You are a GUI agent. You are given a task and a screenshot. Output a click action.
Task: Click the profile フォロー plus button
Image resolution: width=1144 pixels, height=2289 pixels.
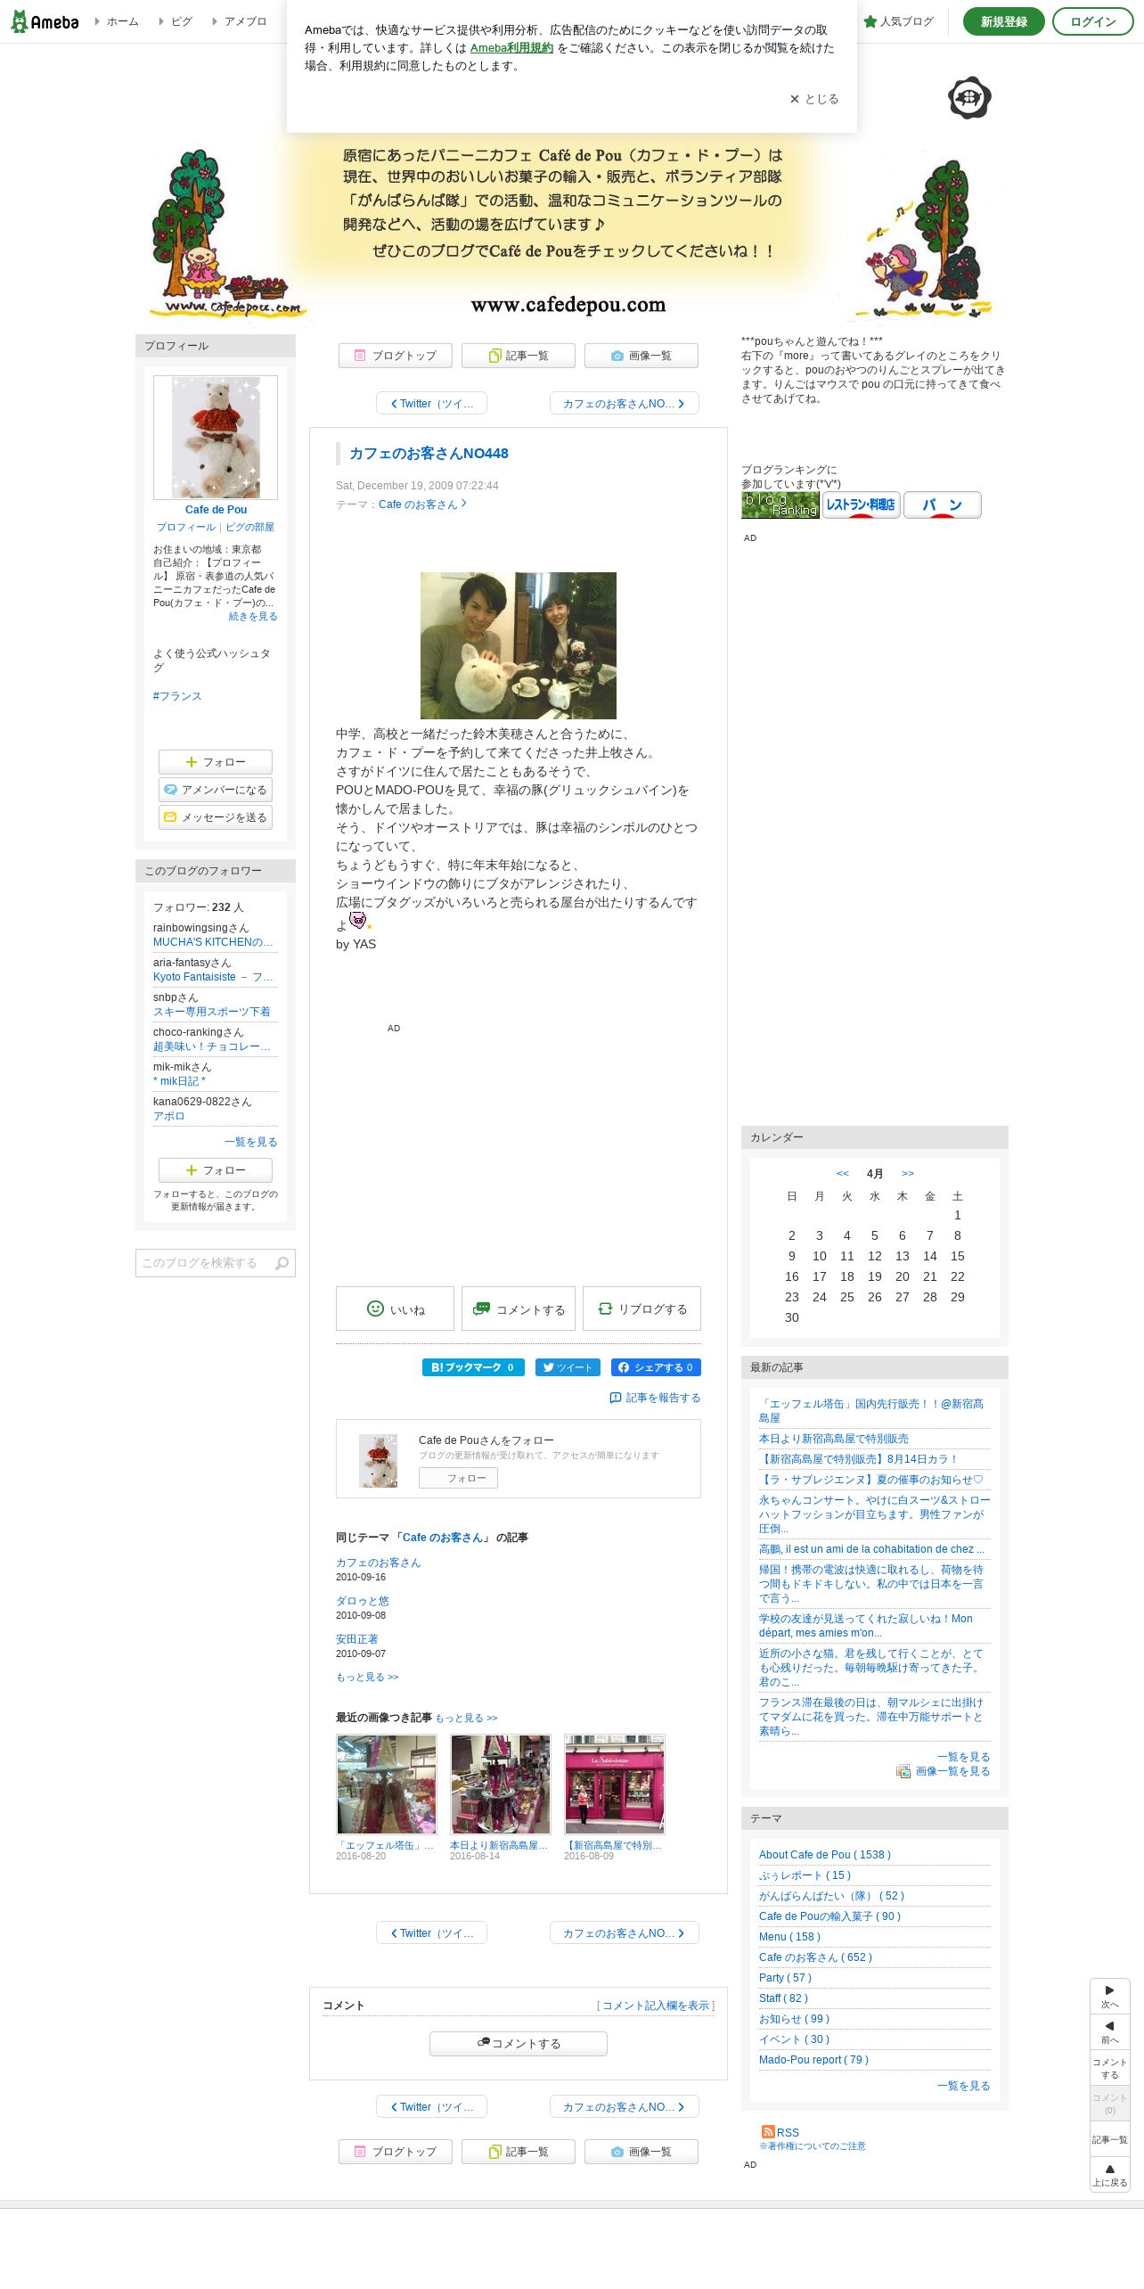pyautogui.click(x=216, y=762)
